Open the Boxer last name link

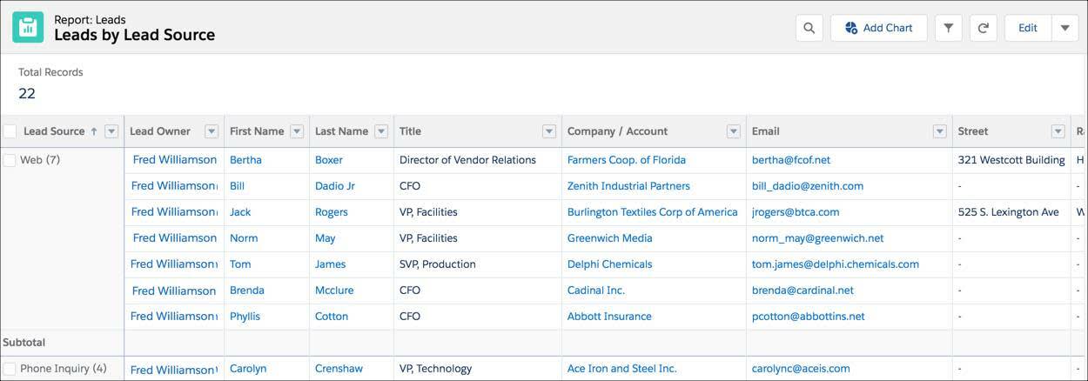[329, 160]
